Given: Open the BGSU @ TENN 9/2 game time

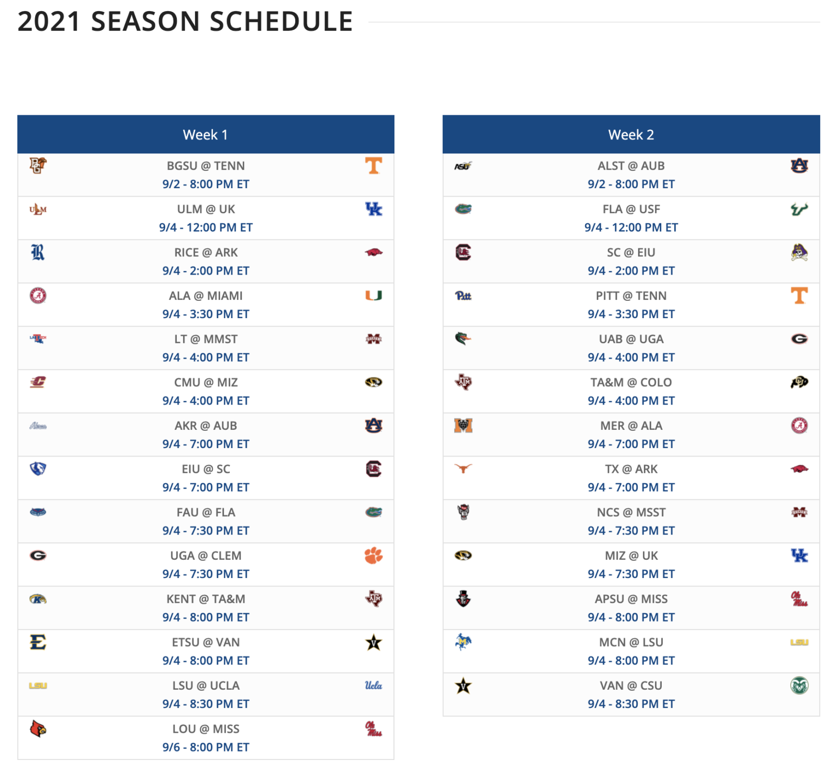Looking at the screenshot, I should 206,184.
